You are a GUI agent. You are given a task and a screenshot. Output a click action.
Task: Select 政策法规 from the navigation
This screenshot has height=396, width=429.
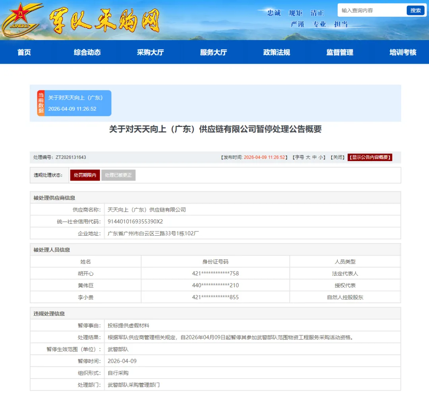point(276,52)
